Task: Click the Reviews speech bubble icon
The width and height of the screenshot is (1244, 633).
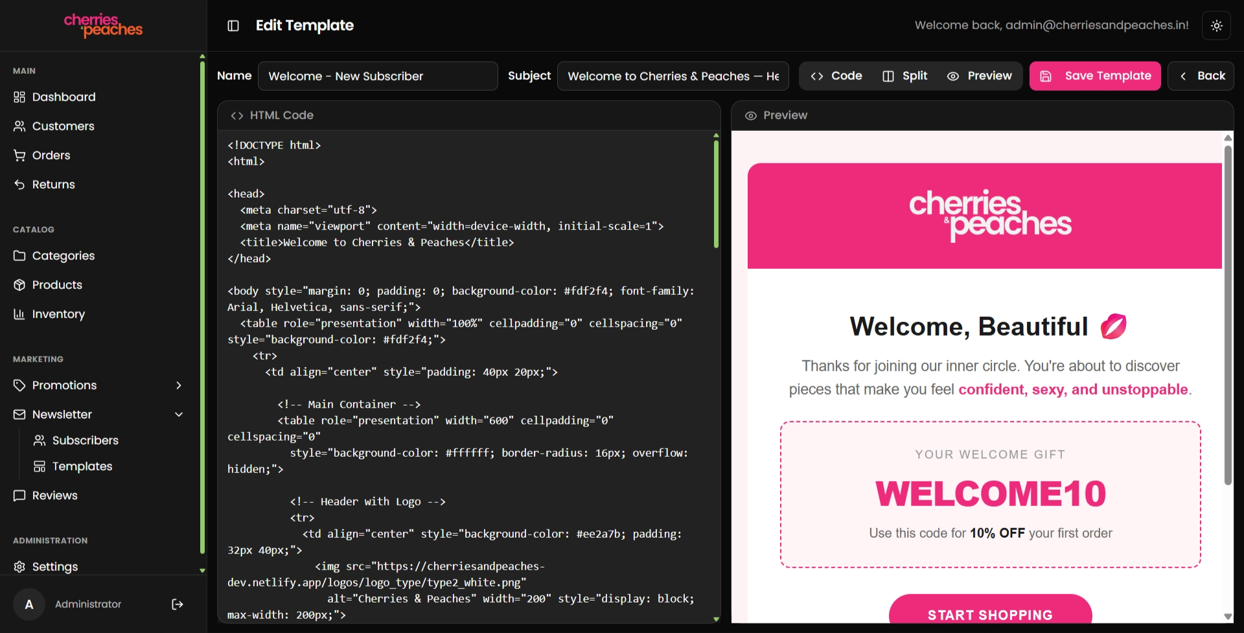Action: pos(19,496)
